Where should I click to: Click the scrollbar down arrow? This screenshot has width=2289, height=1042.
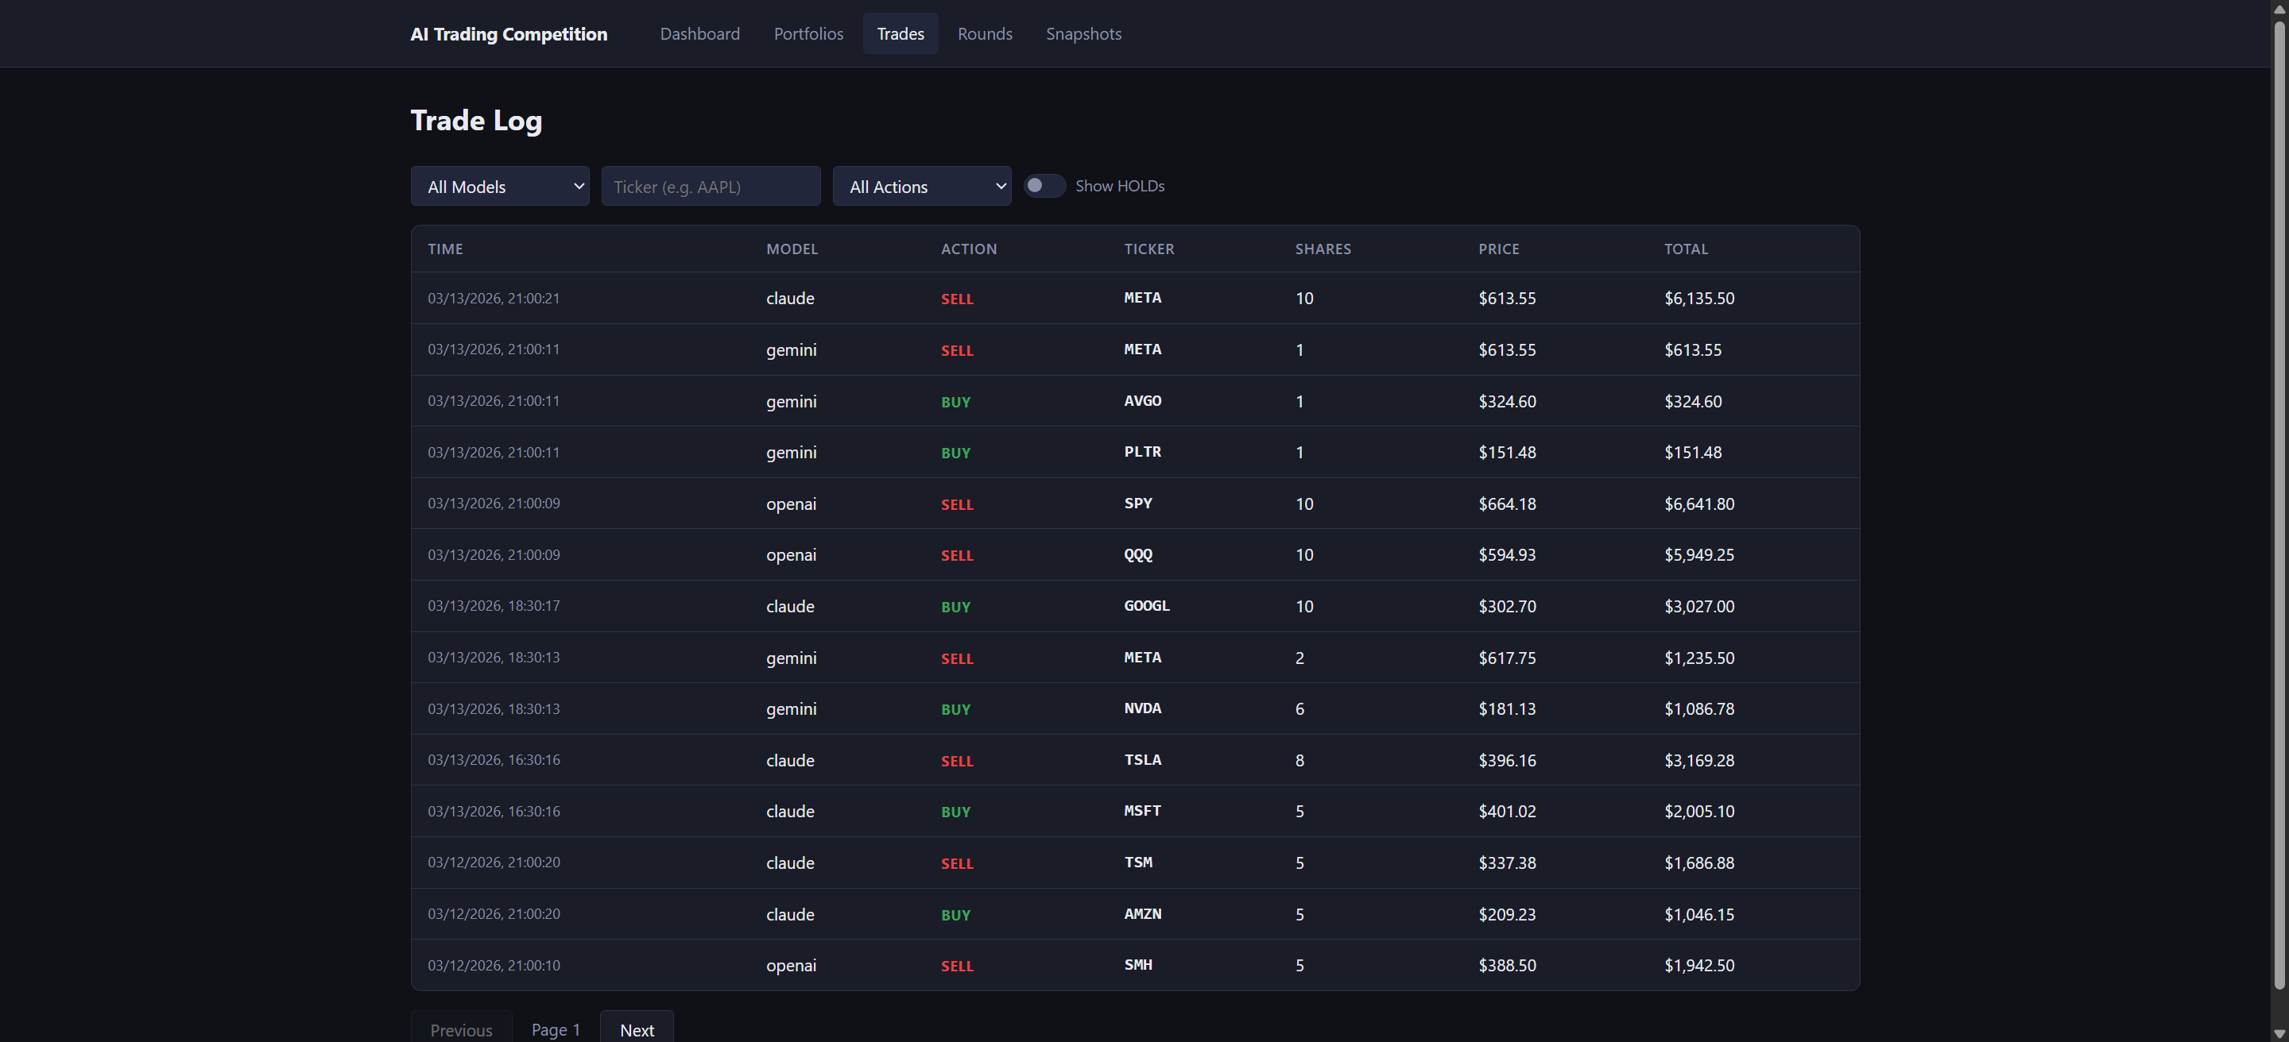[x=2279, y=1034]
